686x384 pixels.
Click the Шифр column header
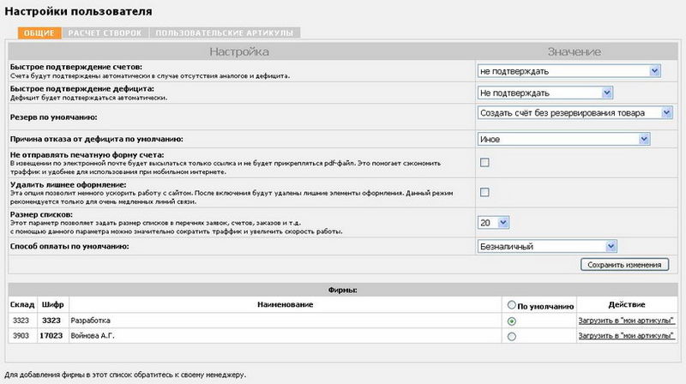[52, 305]
